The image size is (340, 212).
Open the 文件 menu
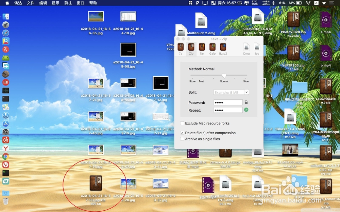31,3
